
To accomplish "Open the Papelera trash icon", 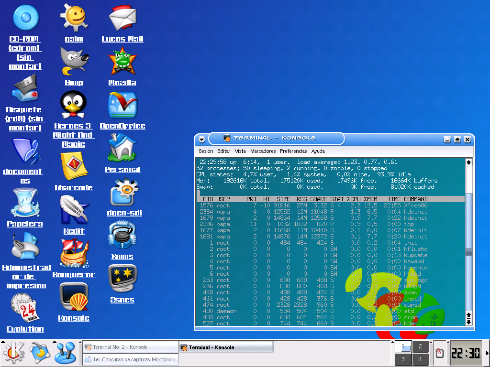I will pyautogui.click(x=25, y=203).
